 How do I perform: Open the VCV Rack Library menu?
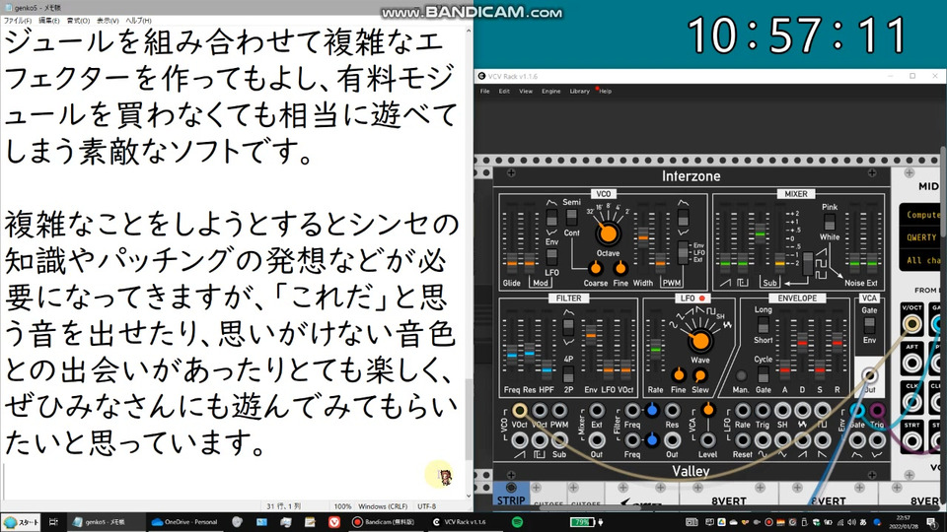pyautogui.click(x=579, y=91)
